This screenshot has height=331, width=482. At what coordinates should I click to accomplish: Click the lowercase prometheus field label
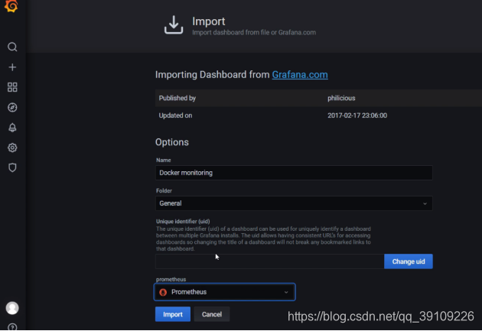coord(171,279)
